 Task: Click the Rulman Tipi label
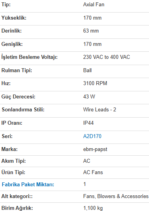[x=17, y=70]
